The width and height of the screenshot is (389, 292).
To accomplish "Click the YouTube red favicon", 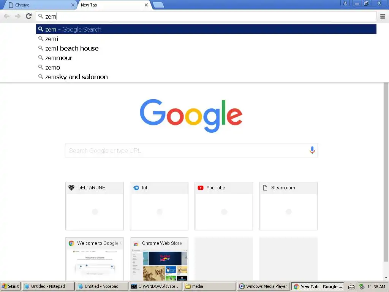I will tap(201, 188).
